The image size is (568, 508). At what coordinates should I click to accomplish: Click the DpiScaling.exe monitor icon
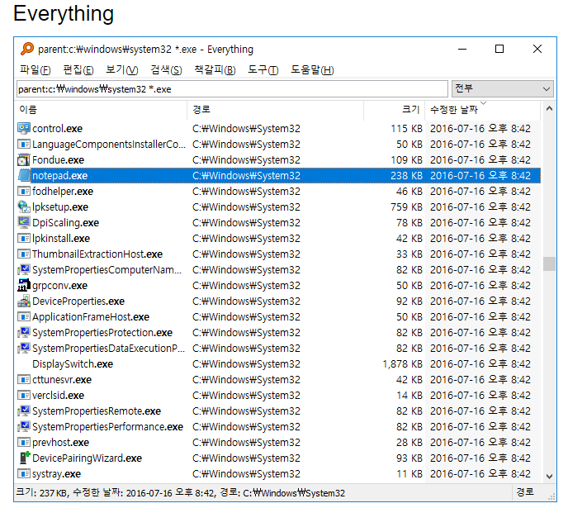pos(24,222)
